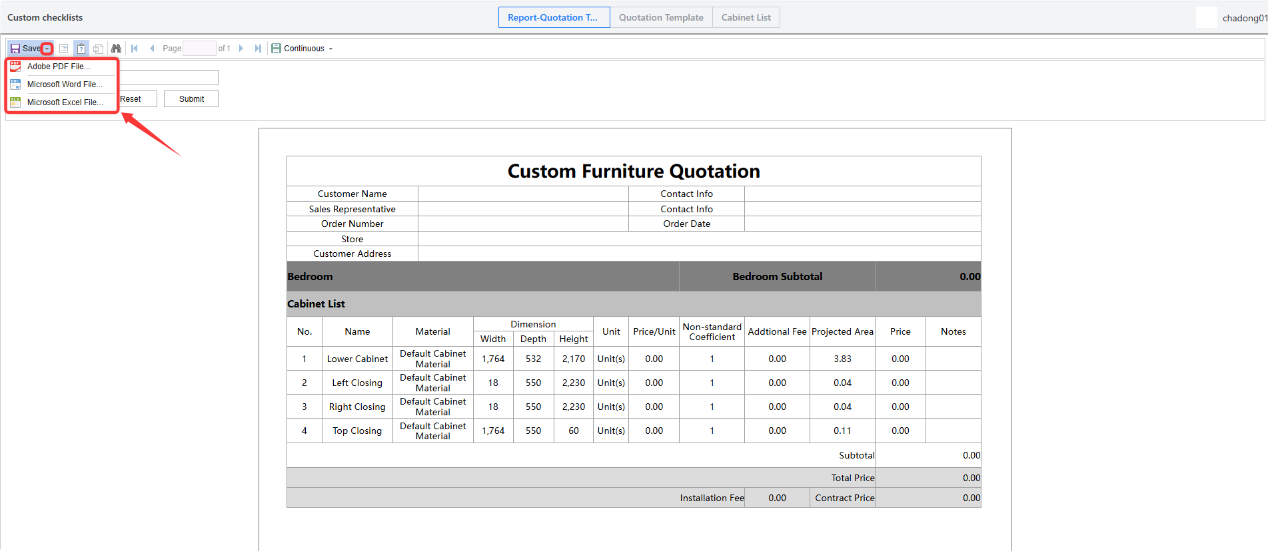Click the Cabinet List heading in the report
The width and height of the screenshot is (1268, 551).
coord(316,303)
